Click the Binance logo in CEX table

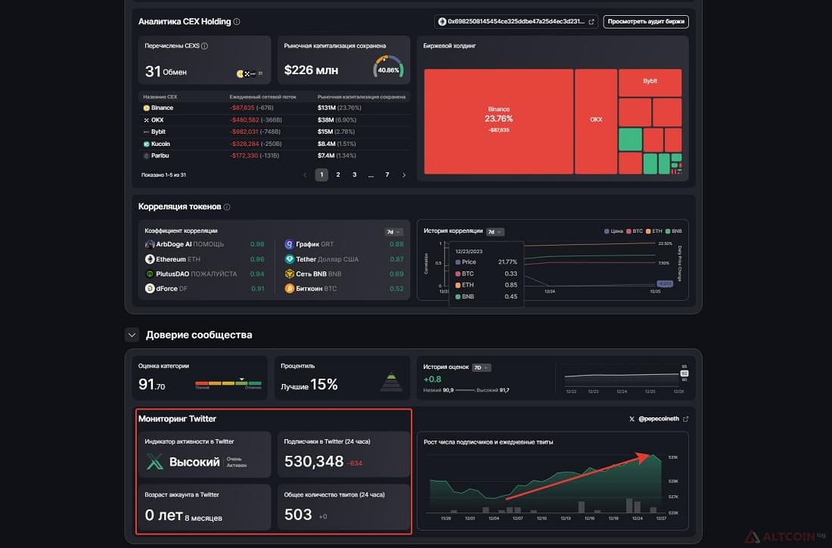[x=147, y=107]
